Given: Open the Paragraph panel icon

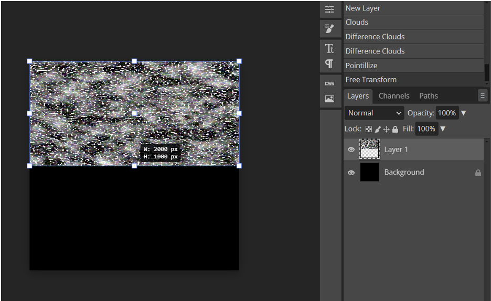Looking at the screenshot, I should click(329, 63).
